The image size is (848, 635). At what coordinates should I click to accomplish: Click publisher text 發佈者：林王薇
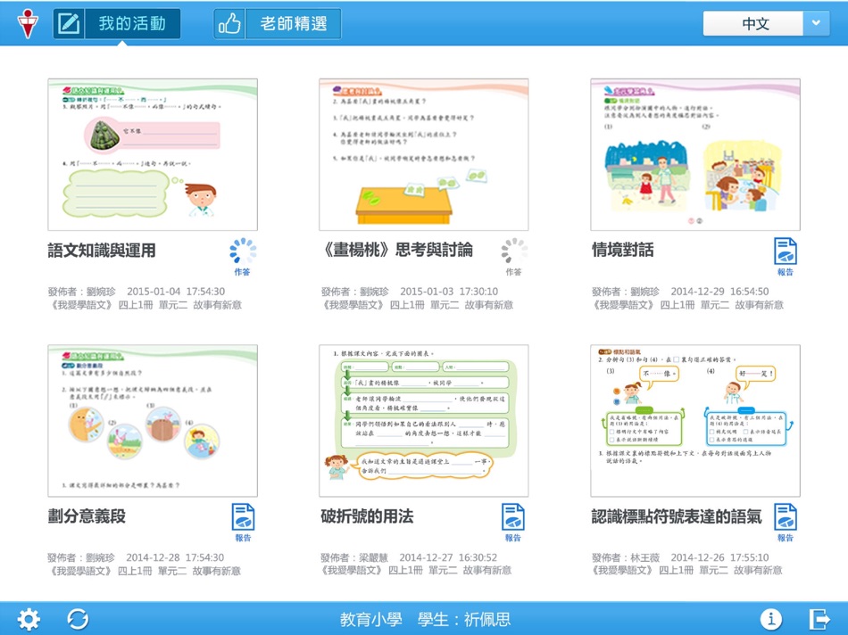click(626, 557)
